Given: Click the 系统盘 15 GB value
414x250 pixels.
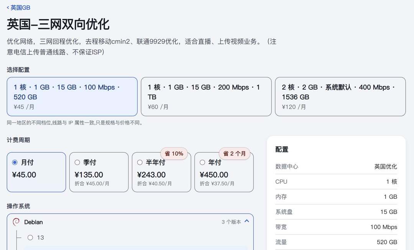Looking at the screenshot, I should (389, 212).
